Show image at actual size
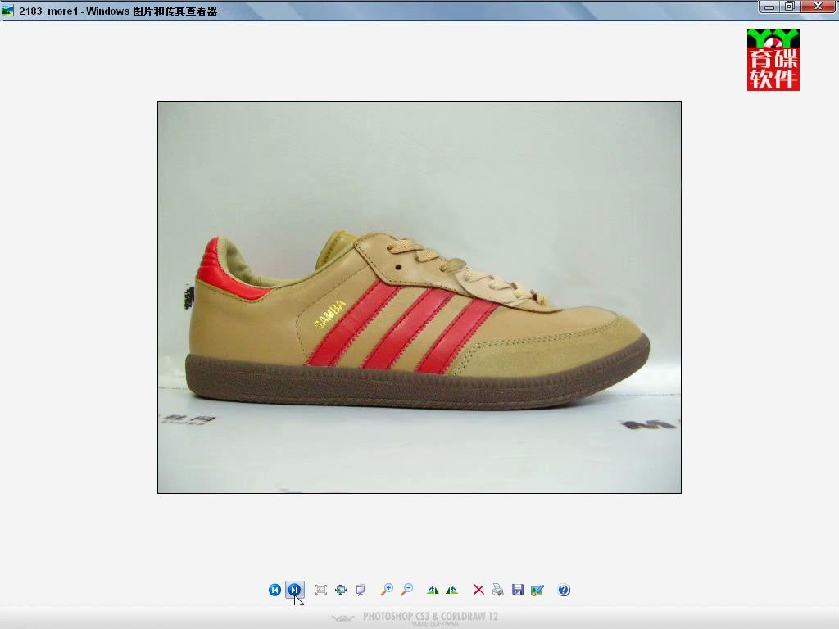Image resolution: width=839 pixels, height=629 pixels. (341, 590)
